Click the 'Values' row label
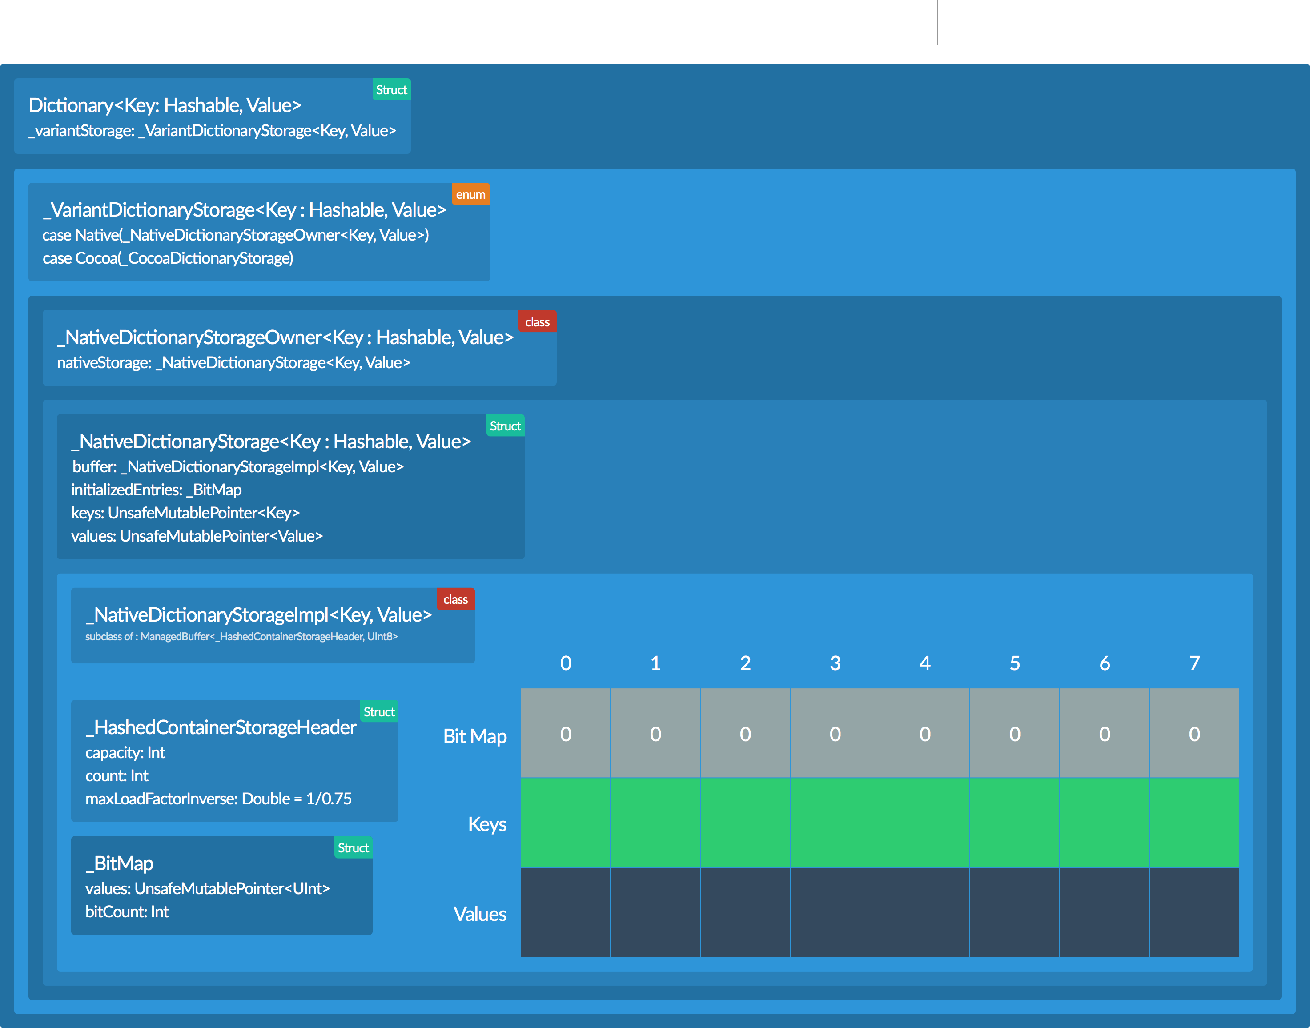The width and height of the screenshot is (1310, 1028). (480, 914)
